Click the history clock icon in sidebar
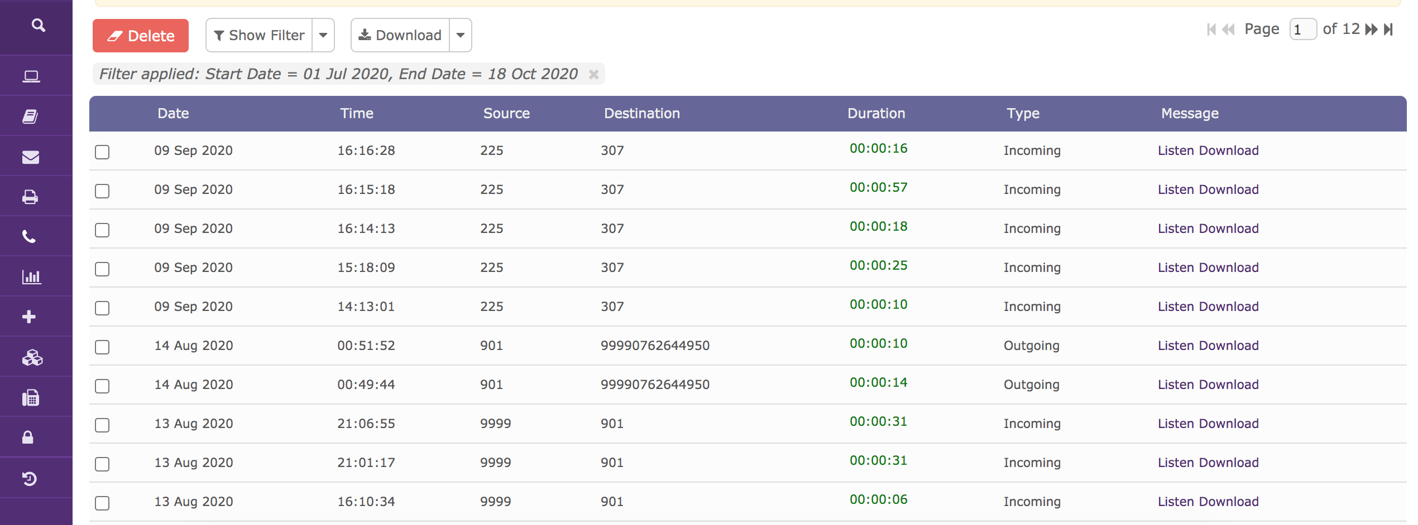Viewport: 1418px width, 525px height. coord(30,479)
